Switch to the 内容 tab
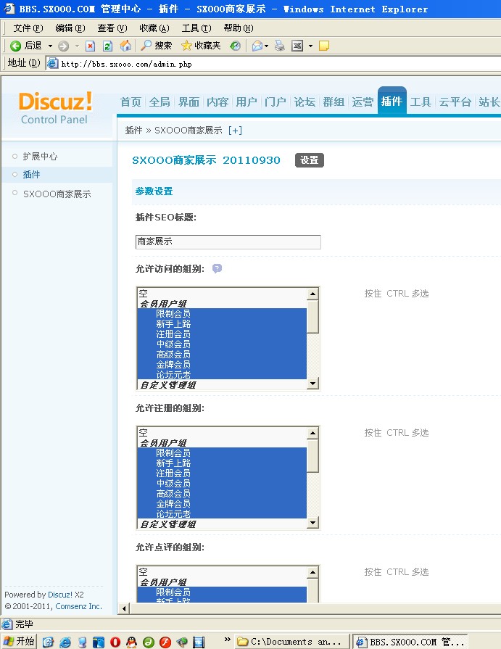The width and height of the screenshot is (501, 649). 218,102
